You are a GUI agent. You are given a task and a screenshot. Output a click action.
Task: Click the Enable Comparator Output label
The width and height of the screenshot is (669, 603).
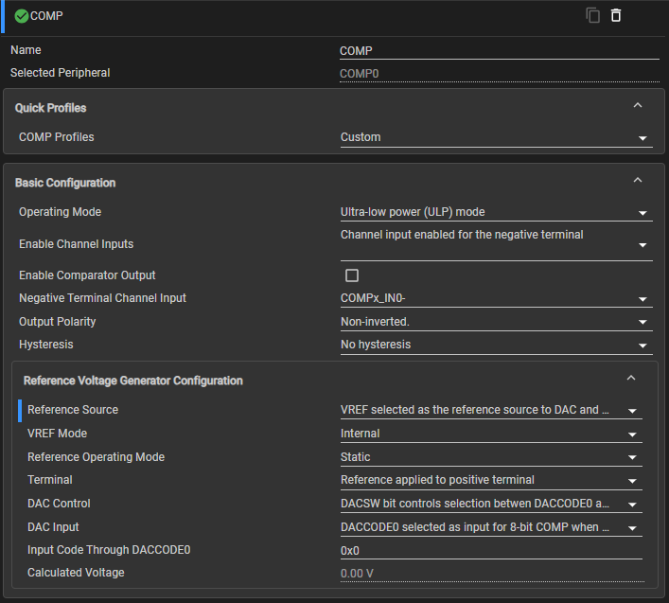(x=87, y=275)
